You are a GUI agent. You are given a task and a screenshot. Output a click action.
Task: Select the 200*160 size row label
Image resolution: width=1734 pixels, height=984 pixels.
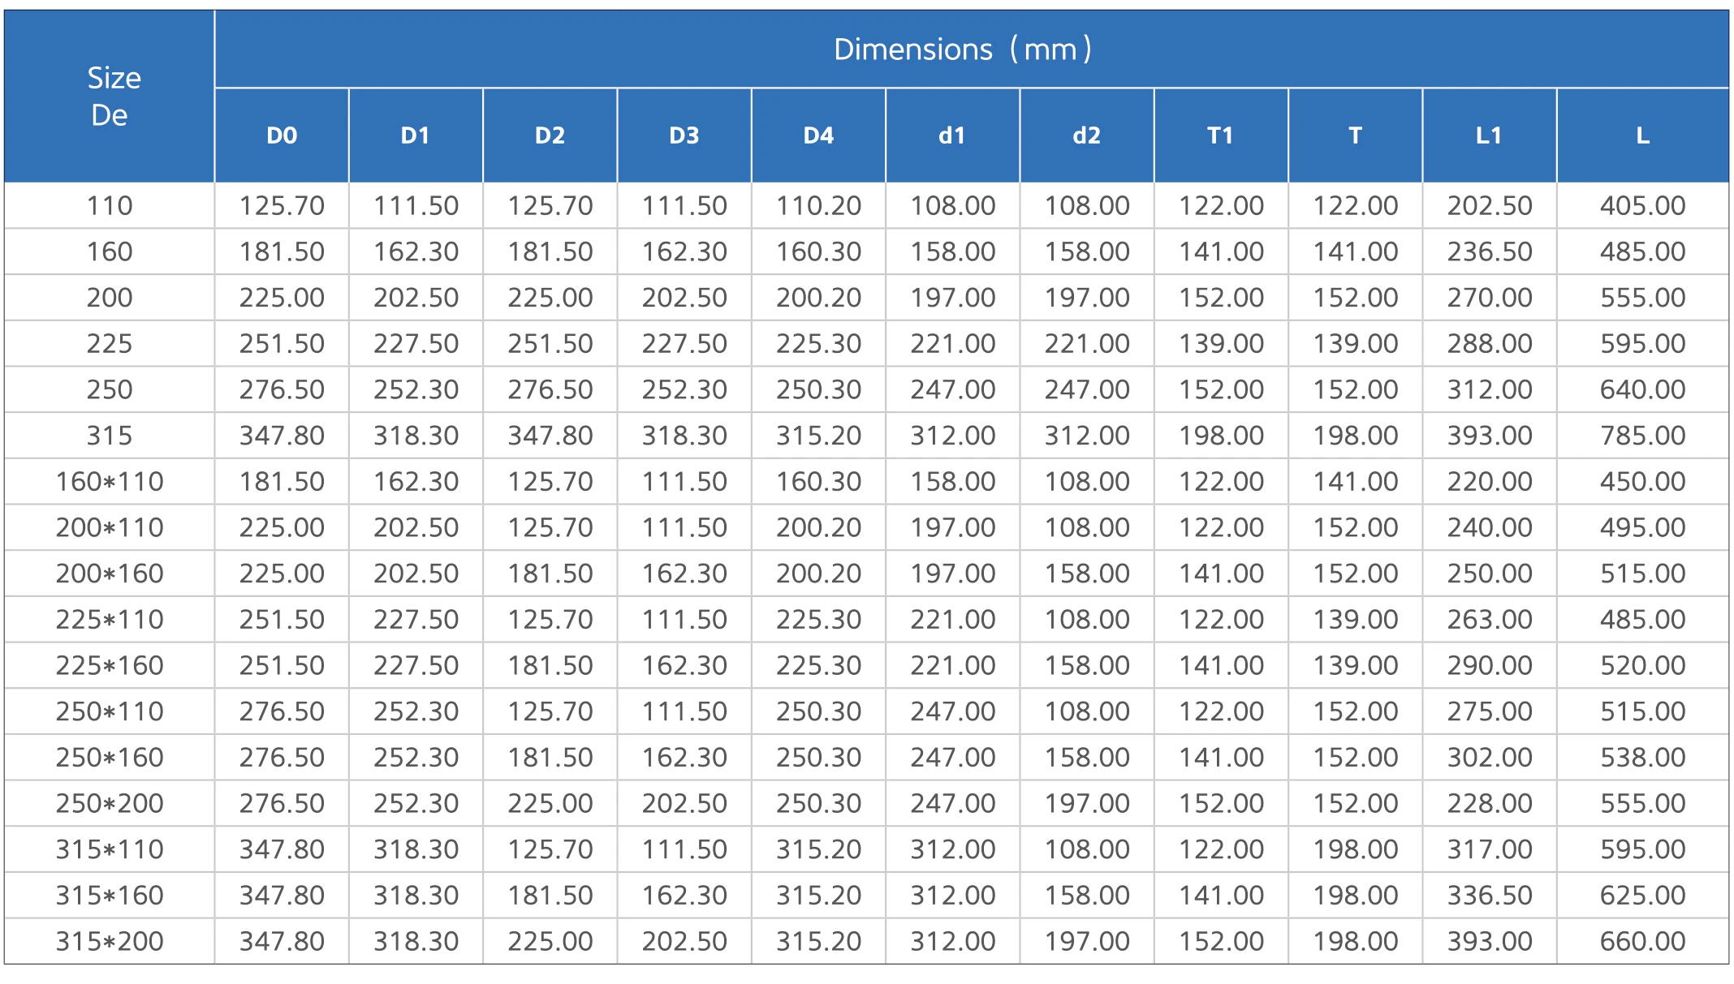point(110,574)
